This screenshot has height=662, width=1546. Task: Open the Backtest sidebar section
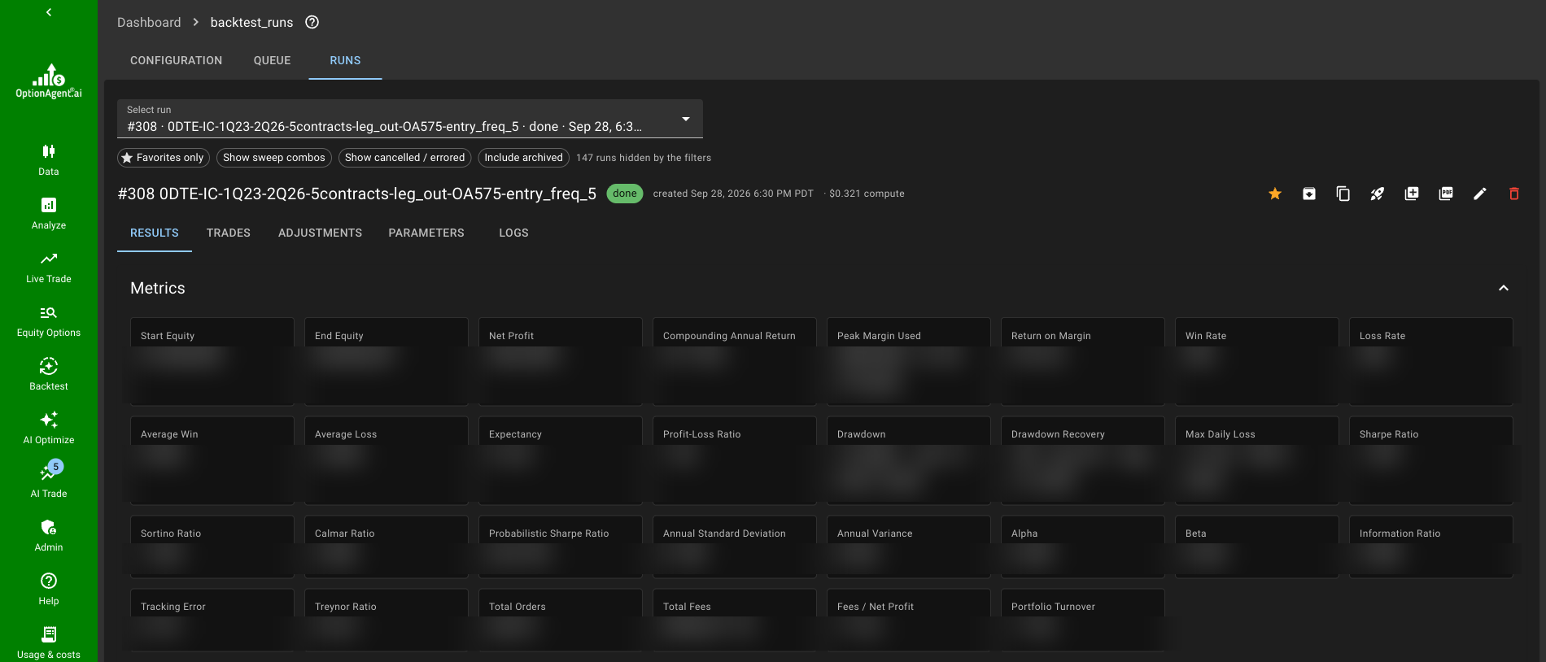pyautogui.click(x=49, y=374)
